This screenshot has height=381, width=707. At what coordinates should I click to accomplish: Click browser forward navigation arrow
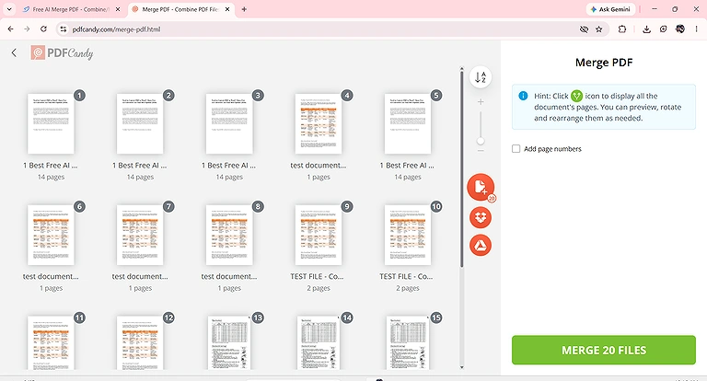pos(27,29)
